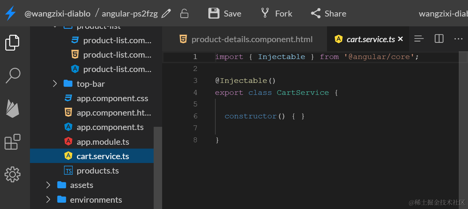Toggle the split editor layout icon

click(439, 39)
